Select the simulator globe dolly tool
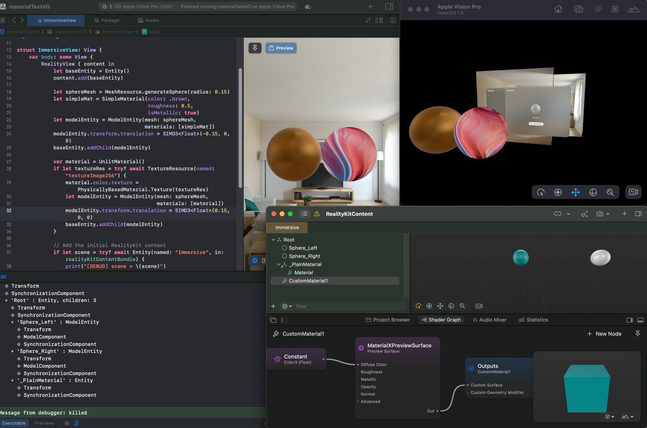 pos(593,192)
